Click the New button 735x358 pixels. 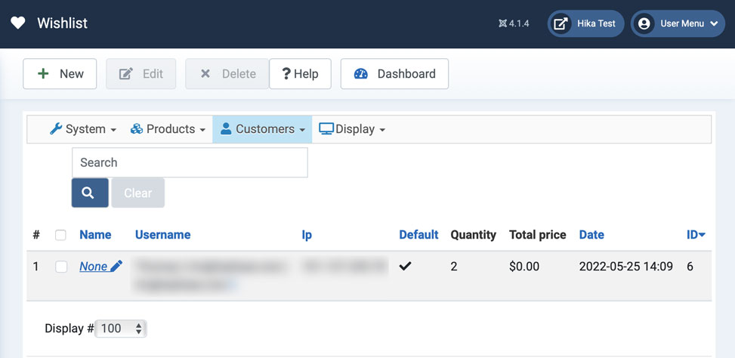60,74
